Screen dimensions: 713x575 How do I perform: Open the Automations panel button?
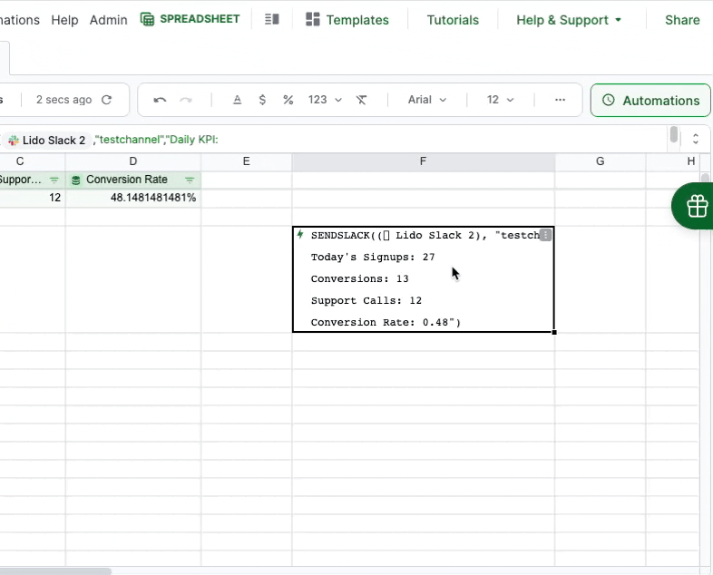click(x=650, y=100)
